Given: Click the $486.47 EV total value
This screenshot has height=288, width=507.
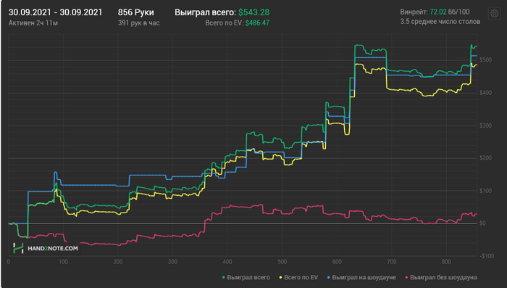Looking at the screenshot, I should coord(257,23).
